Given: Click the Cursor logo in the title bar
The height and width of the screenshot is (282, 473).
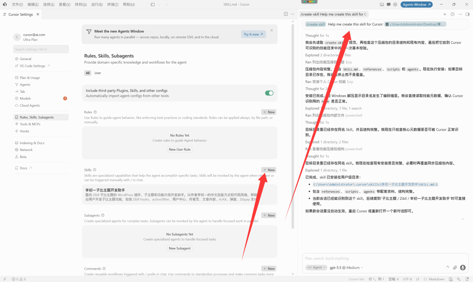Looking at the screenshot, I should click(5, 4).
